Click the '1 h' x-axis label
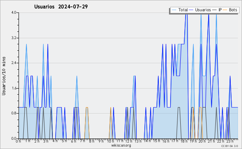Image resolution: width=242 pixels, height=149 pixels. tap(28, 141)
